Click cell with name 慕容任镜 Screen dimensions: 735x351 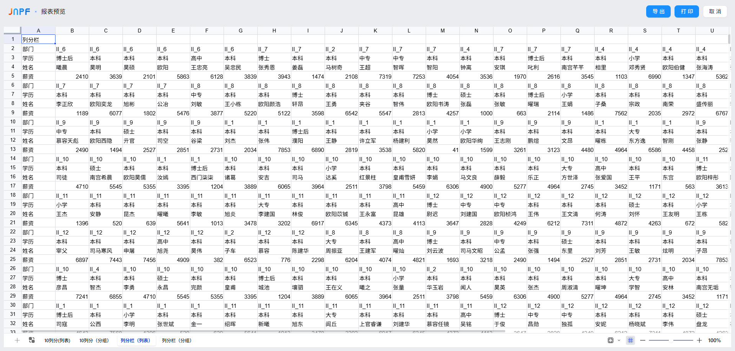tap(443, 324)
